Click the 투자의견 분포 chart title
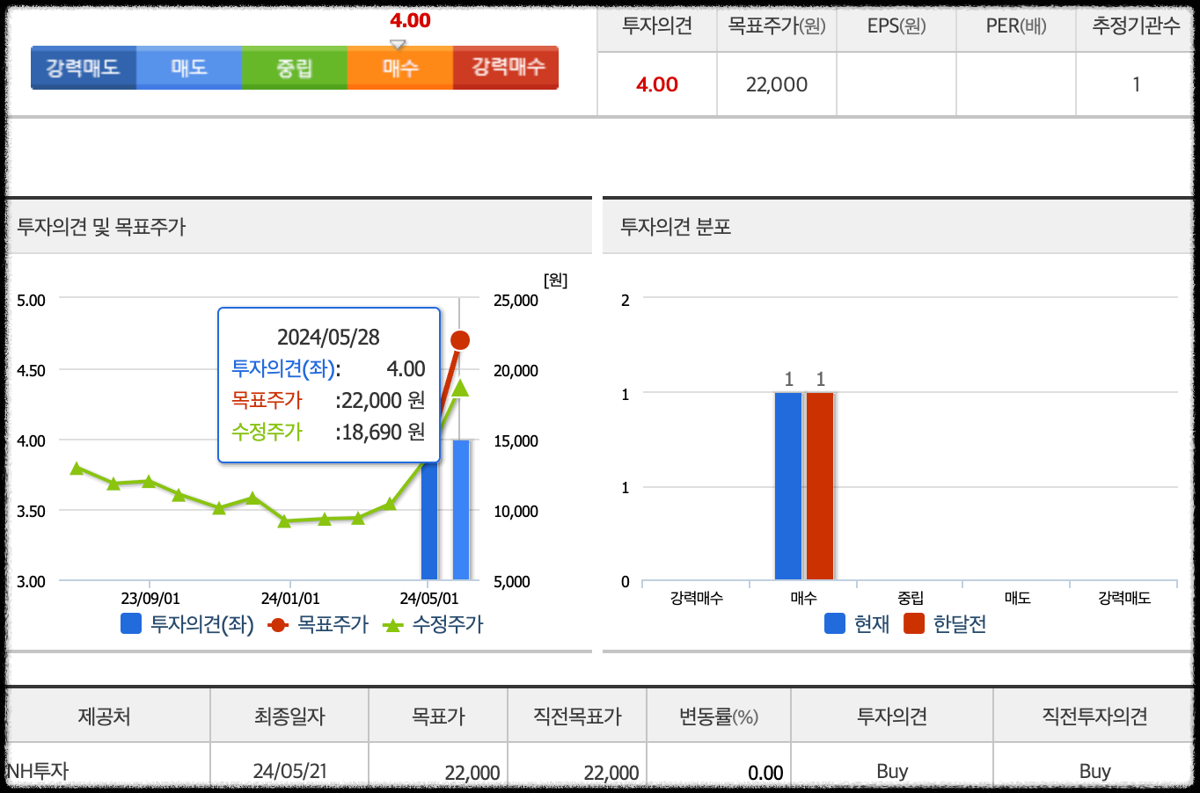 click(x=676, y=227)
